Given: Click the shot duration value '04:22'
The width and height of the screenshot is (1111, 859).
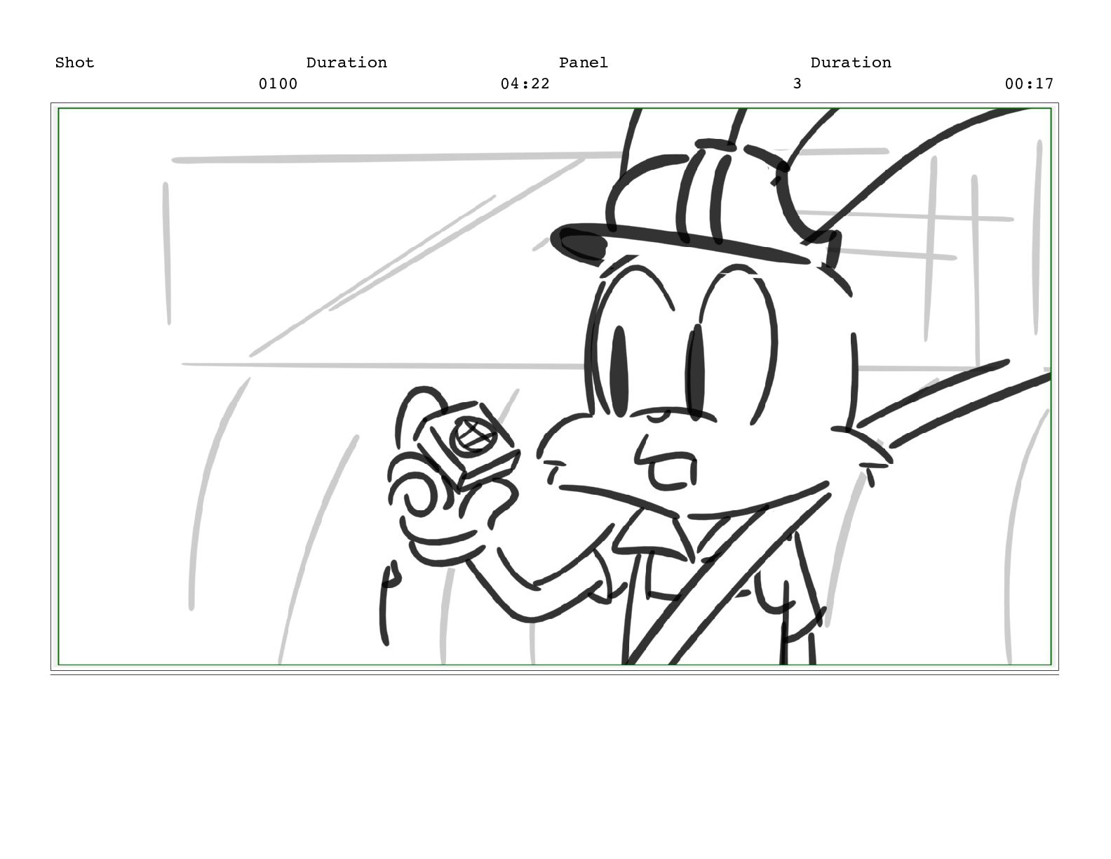Looking at the screenshot, I should (x=525, y=84).
